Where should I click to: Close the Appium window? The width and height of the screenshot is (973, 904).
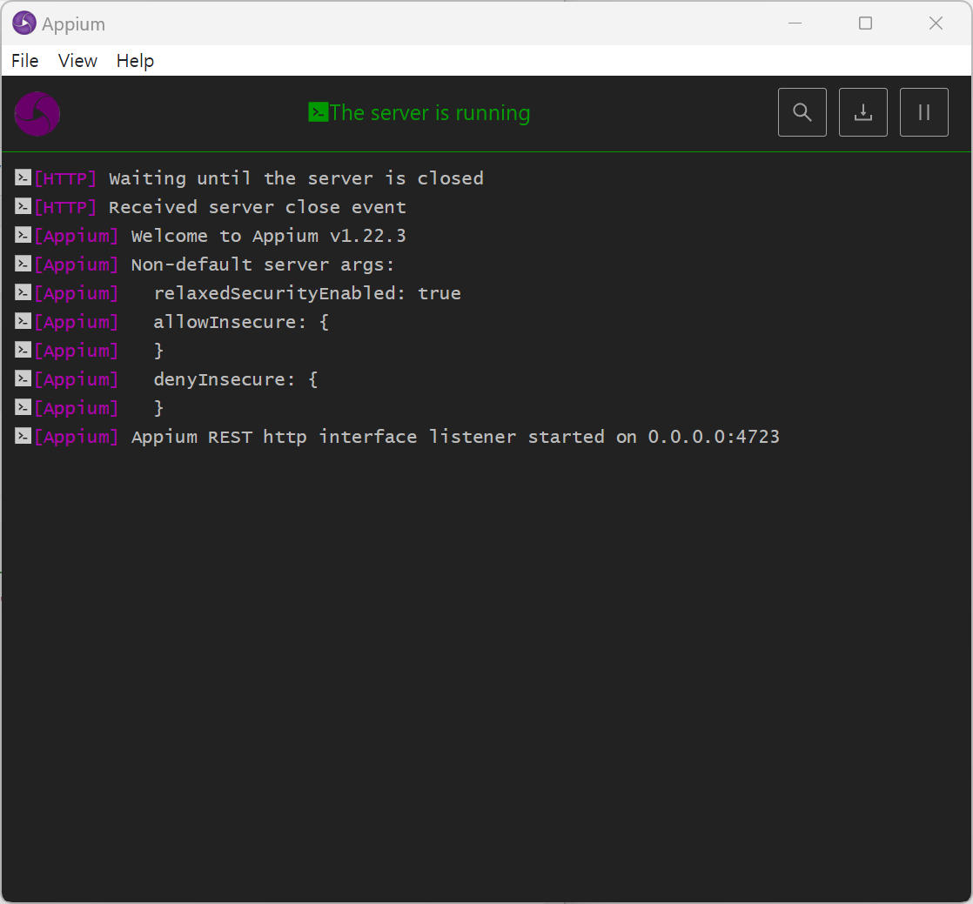[936, 23]
